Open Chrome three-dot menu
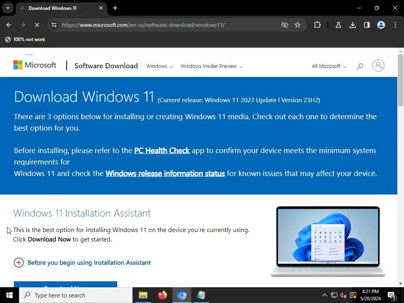Screen dimensions: 404x303 pyautogui.click(x=395, y=25)
